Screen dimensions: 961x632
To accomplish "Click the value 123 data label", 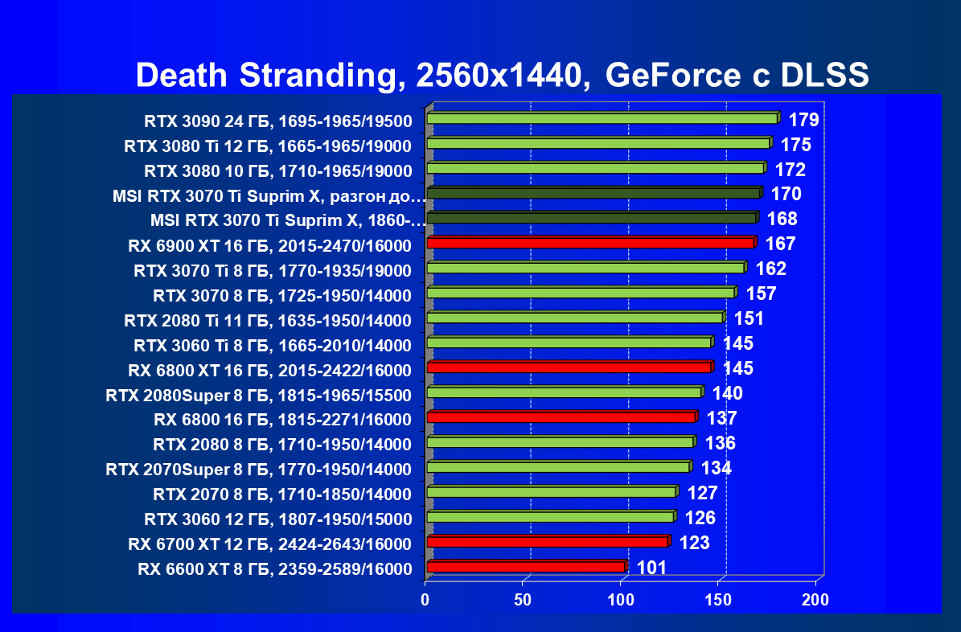I will [694, 543].
